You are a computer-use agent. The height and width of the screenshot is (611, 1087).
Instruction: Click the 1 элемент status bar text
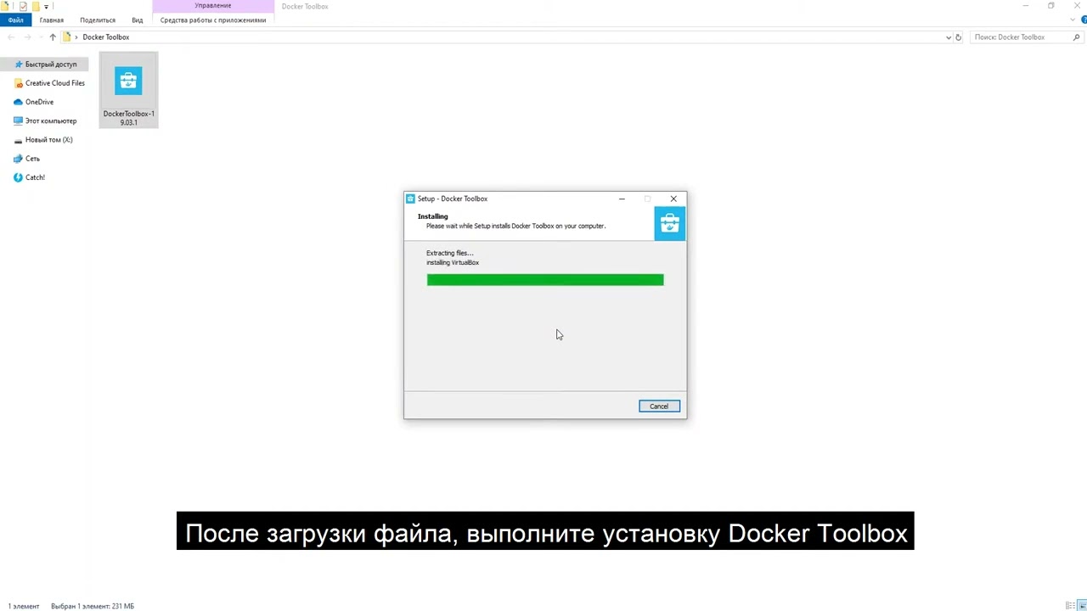24,606
